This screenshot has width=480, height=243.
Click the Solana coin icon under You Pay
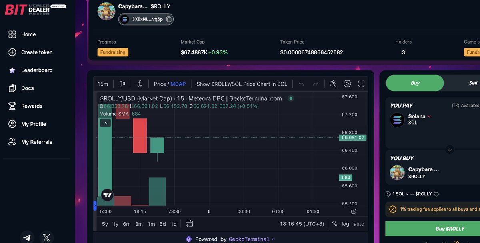(397, 120)
